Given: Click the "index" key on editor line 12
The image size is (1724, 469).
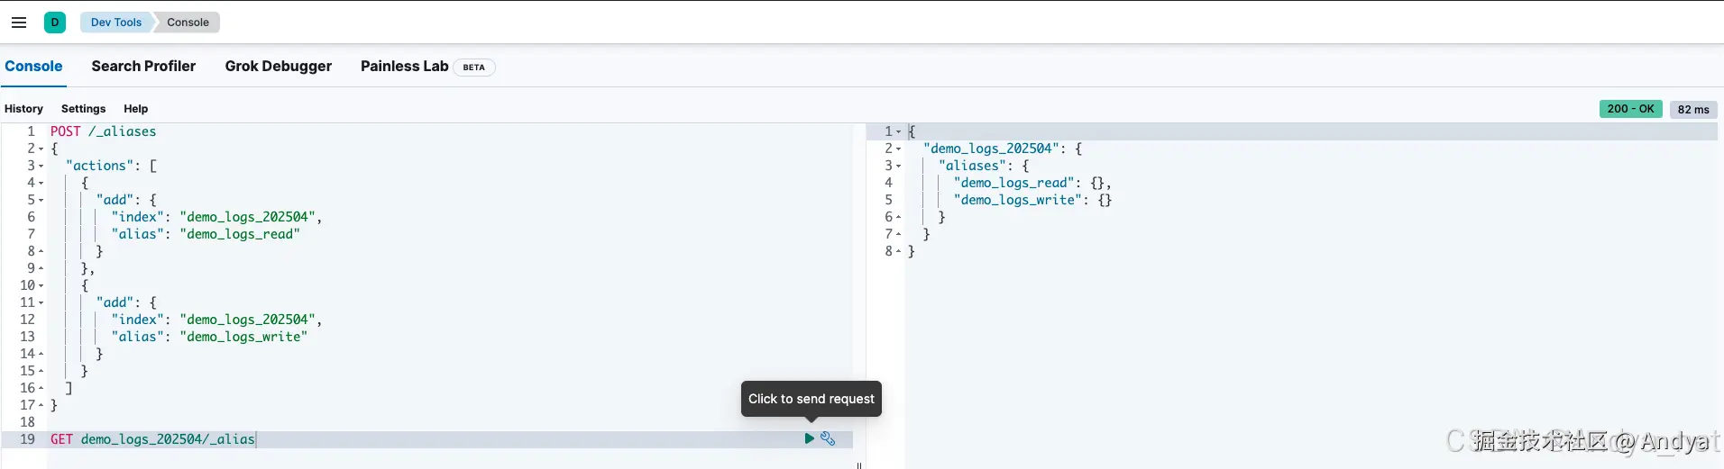Looking at the screenshot, I should pos(138,320).
